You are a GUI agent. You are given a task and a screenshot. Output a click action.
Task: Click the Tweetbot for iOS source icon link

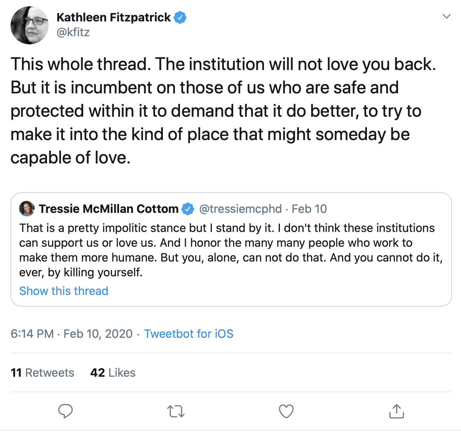click(189, 334)
